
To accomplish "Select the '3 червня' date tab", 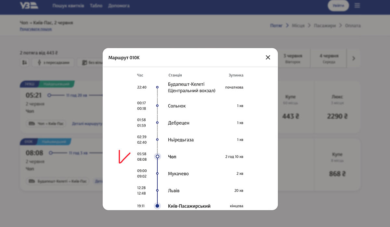I will (292, 59).
